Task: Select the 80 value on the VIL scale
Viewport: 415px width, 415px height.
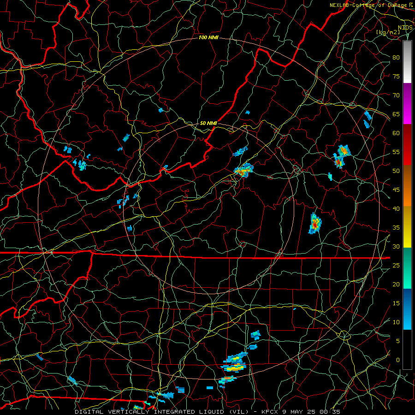Action: [x=396, y=58]
